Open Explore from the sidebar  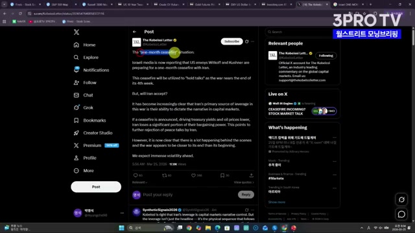click(86, 58)
